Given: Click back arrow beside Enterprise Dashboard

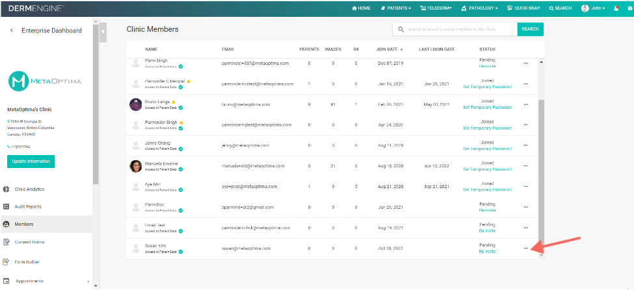Looking at the screenshot, I should click(x=12, y=30).
